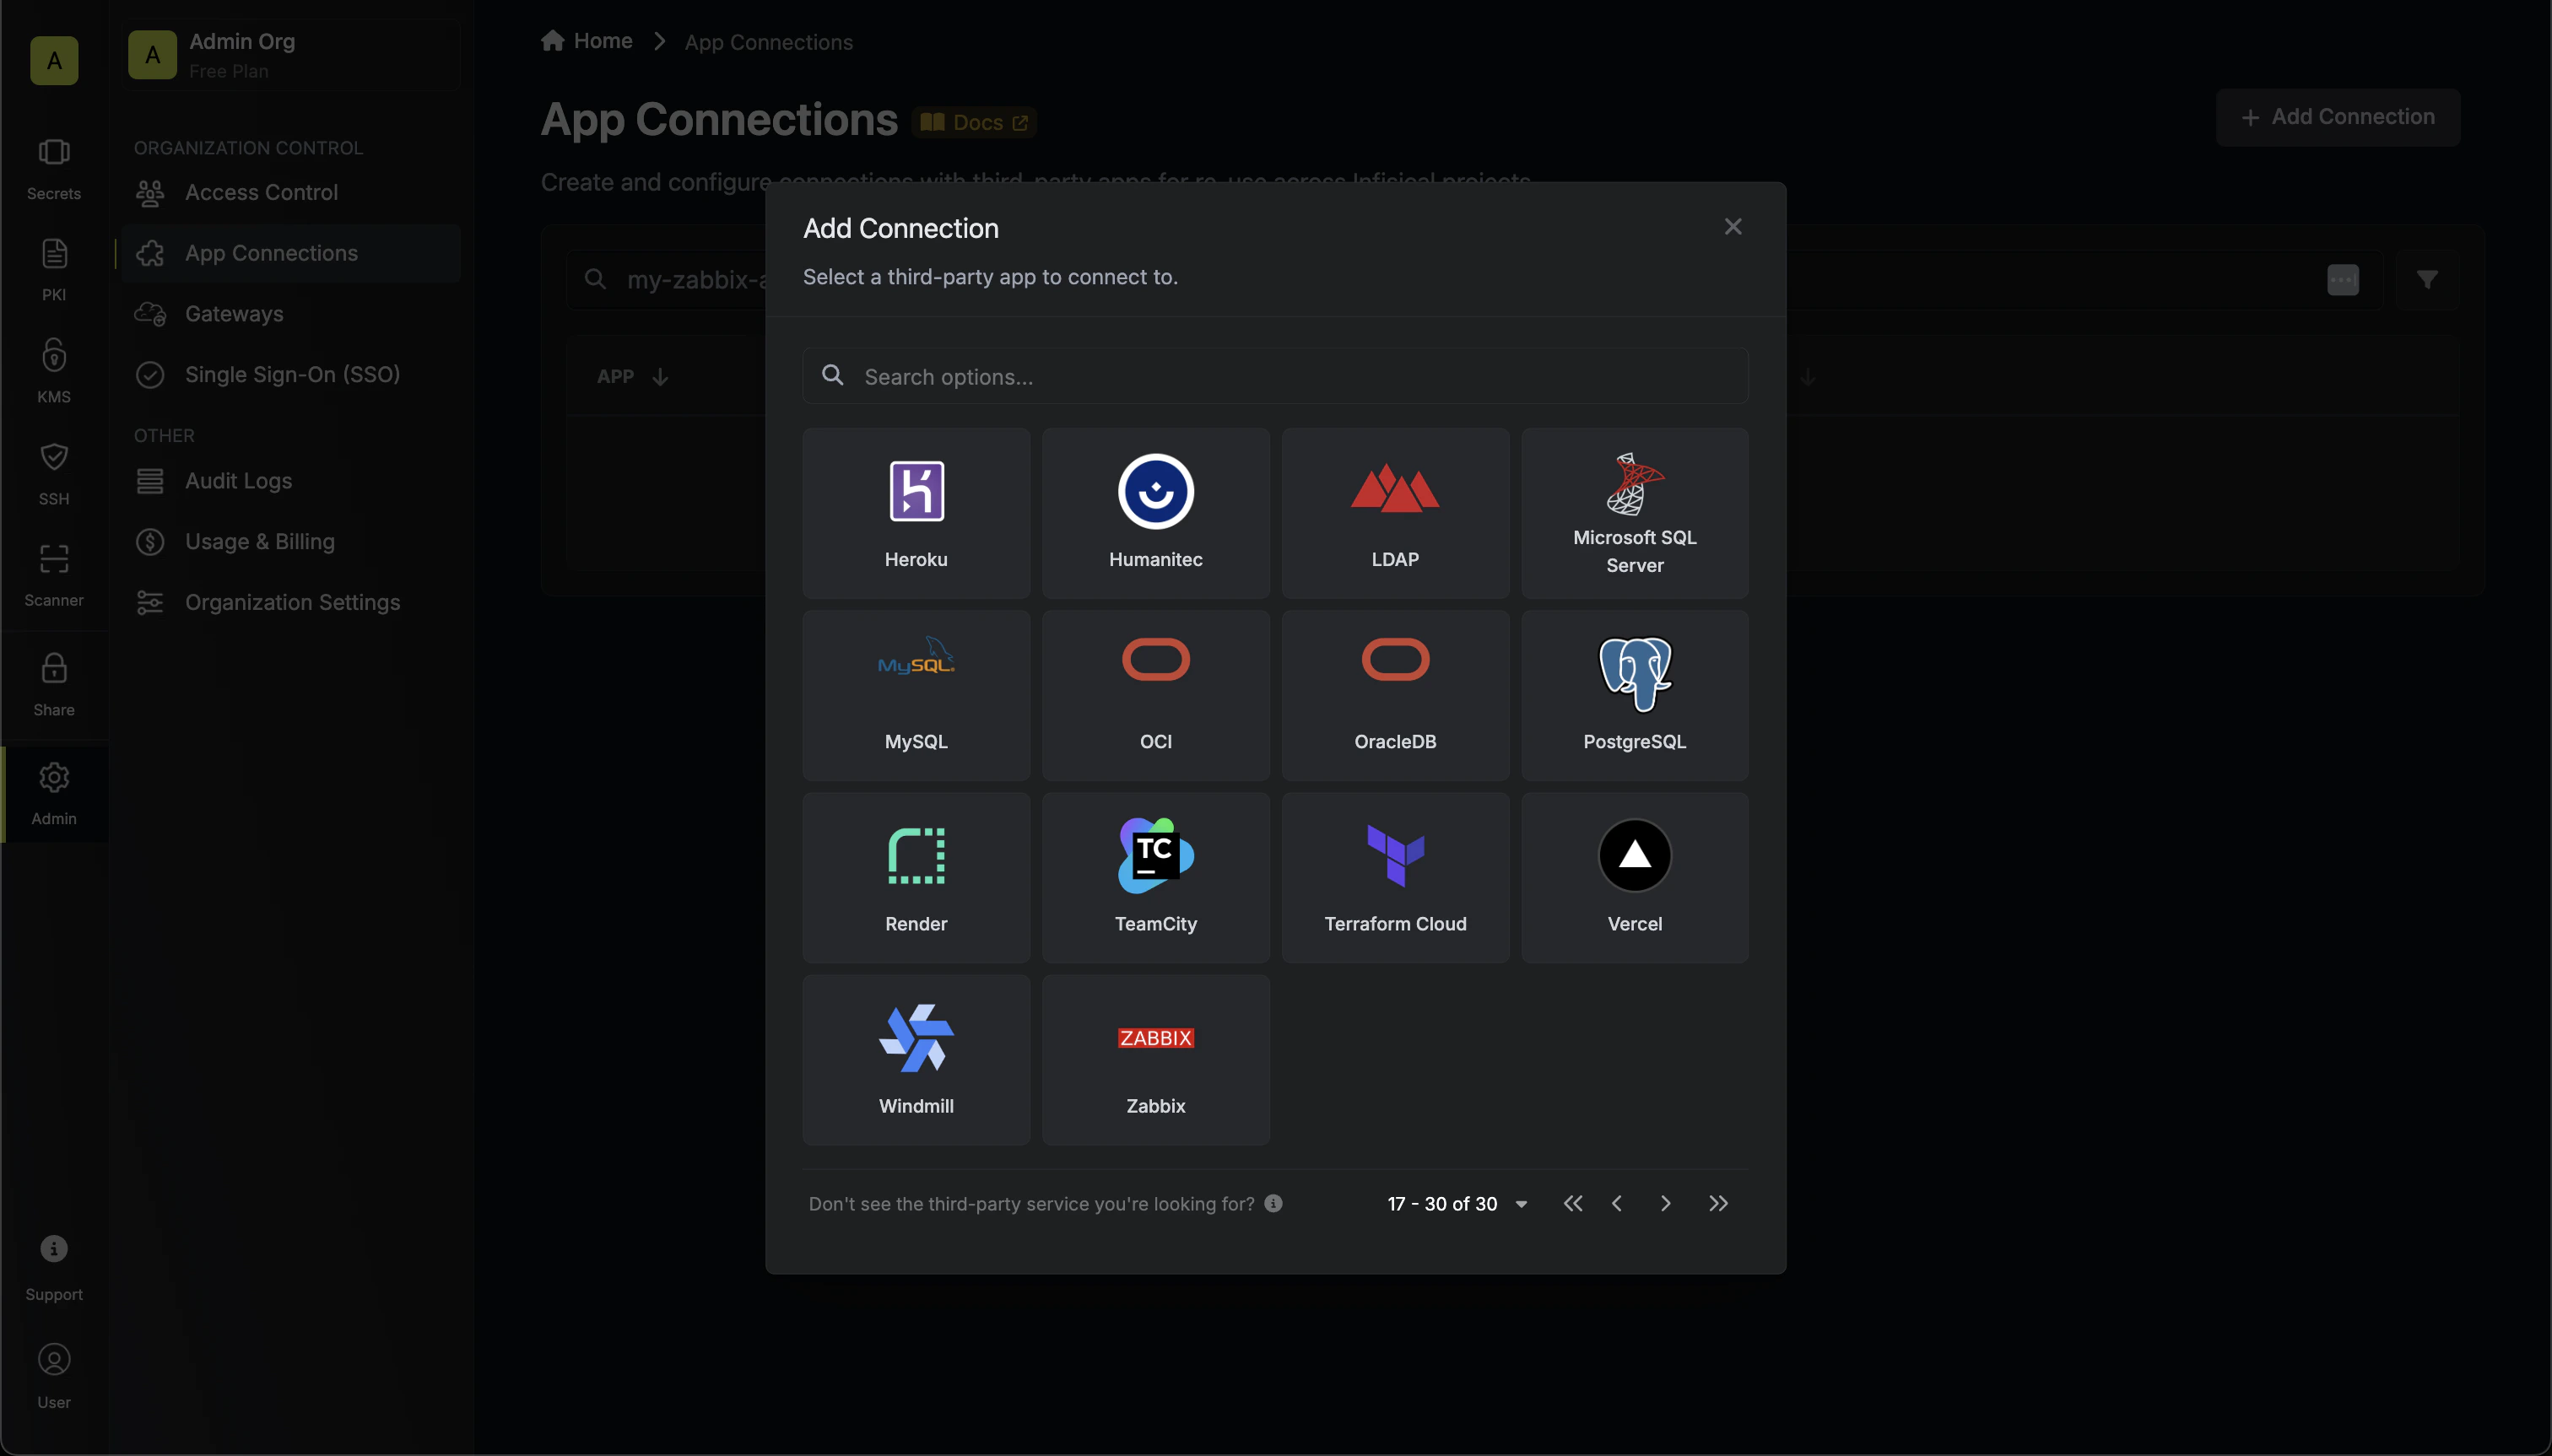Close the Add Connection dialog

[x=1733, y=227]
